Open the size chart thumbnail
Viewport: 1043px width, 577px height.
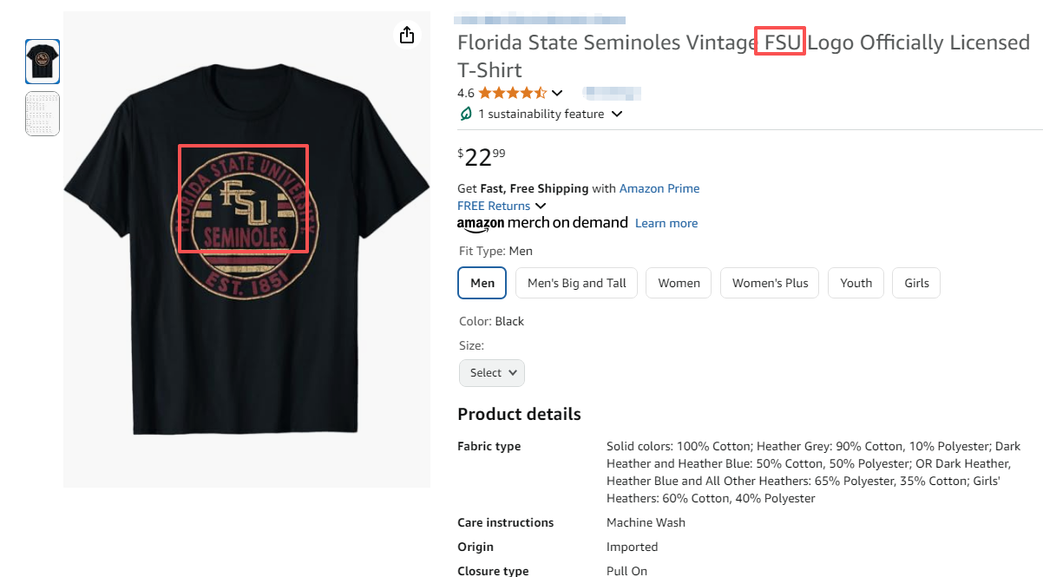coord(43,114)
